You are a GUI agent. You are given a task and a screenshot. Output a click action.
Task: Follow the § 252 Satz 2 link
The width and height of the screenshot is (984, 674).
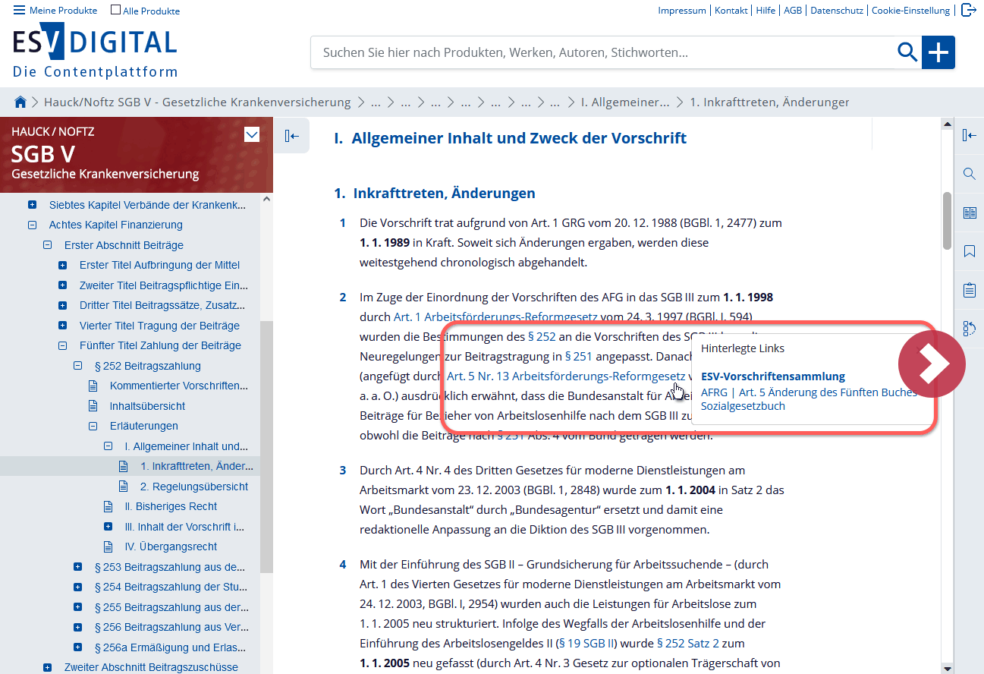tap(690, 643)
